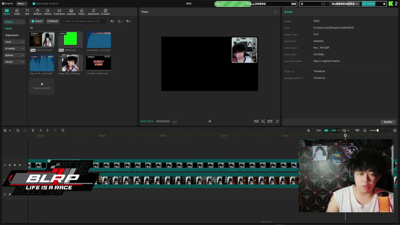The image size is (400, 225).
Task: Click the Undo arrow in timeline toolbar
Action: 18,130
